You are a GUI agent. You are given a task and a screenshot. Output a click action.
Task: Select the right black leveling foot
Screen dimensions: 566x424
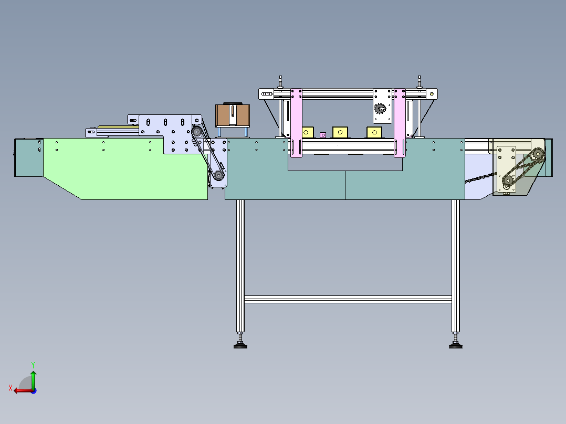click(456, 345)
